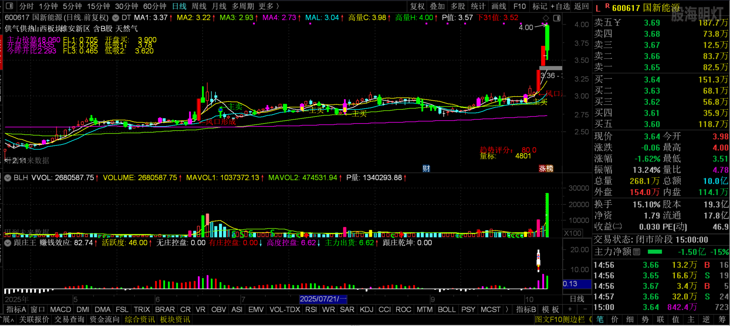Zoom out with the minus button

[585, 309]
